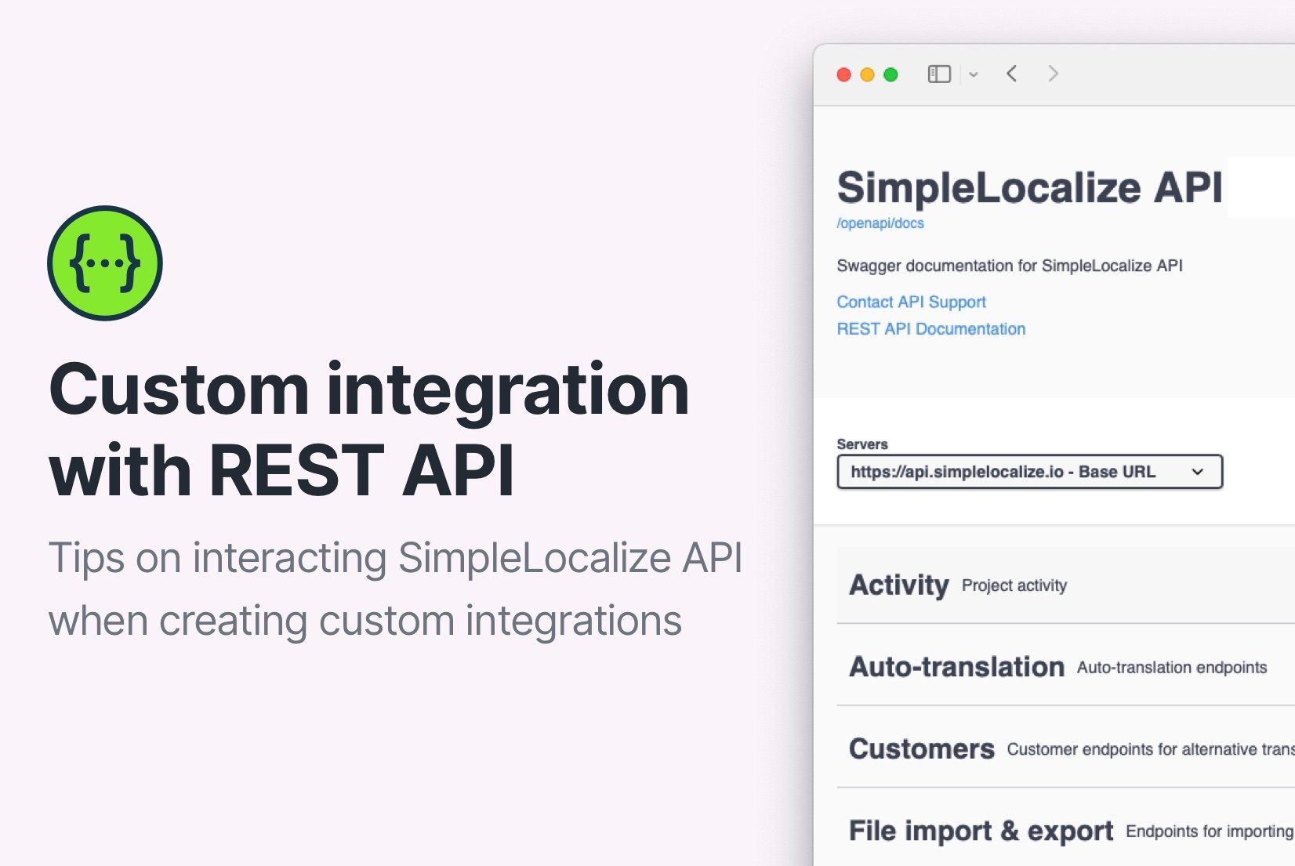Go back with the left arrow
The height and width of the screenshot is (866, 1295).
[x=1012, y=74]
